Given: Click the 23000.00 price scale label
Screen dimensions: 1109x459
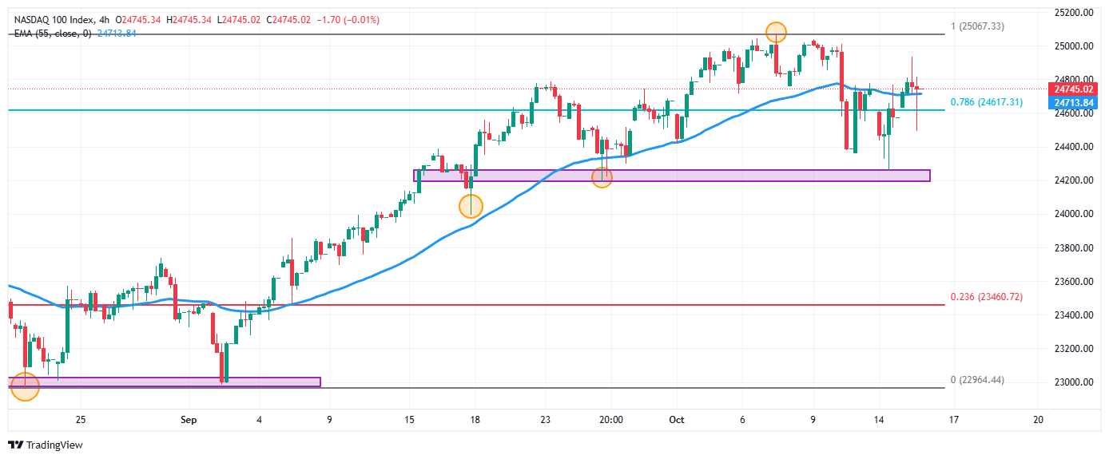Looking at the screenshot, I should point(1073,382).
